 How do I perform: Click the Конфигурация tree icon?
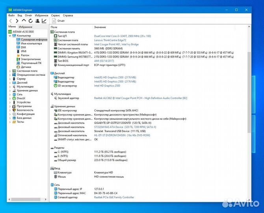tap(14, 114)
